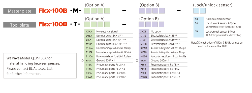Image resolution: width=252 pixels, height=93 pixels.
Task: Click first blue lock/unlock sensor box
Action: (196, 11)
